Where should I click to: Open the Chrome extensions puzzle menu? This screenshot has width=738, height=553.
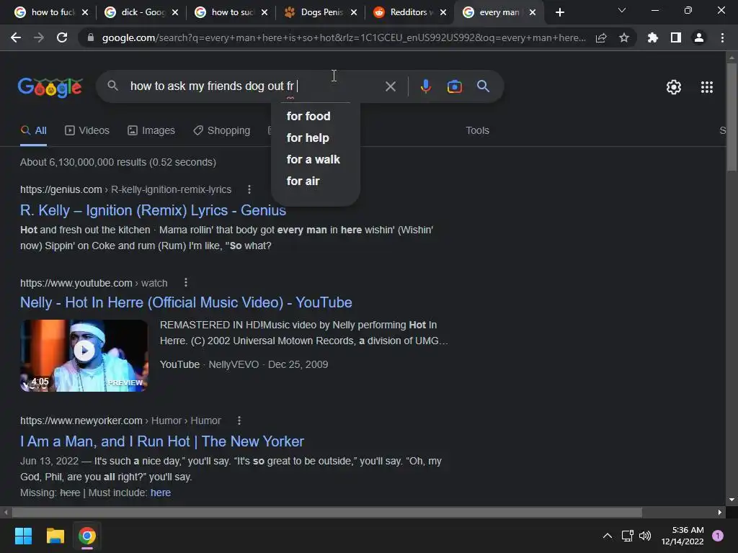coord(652,37)
